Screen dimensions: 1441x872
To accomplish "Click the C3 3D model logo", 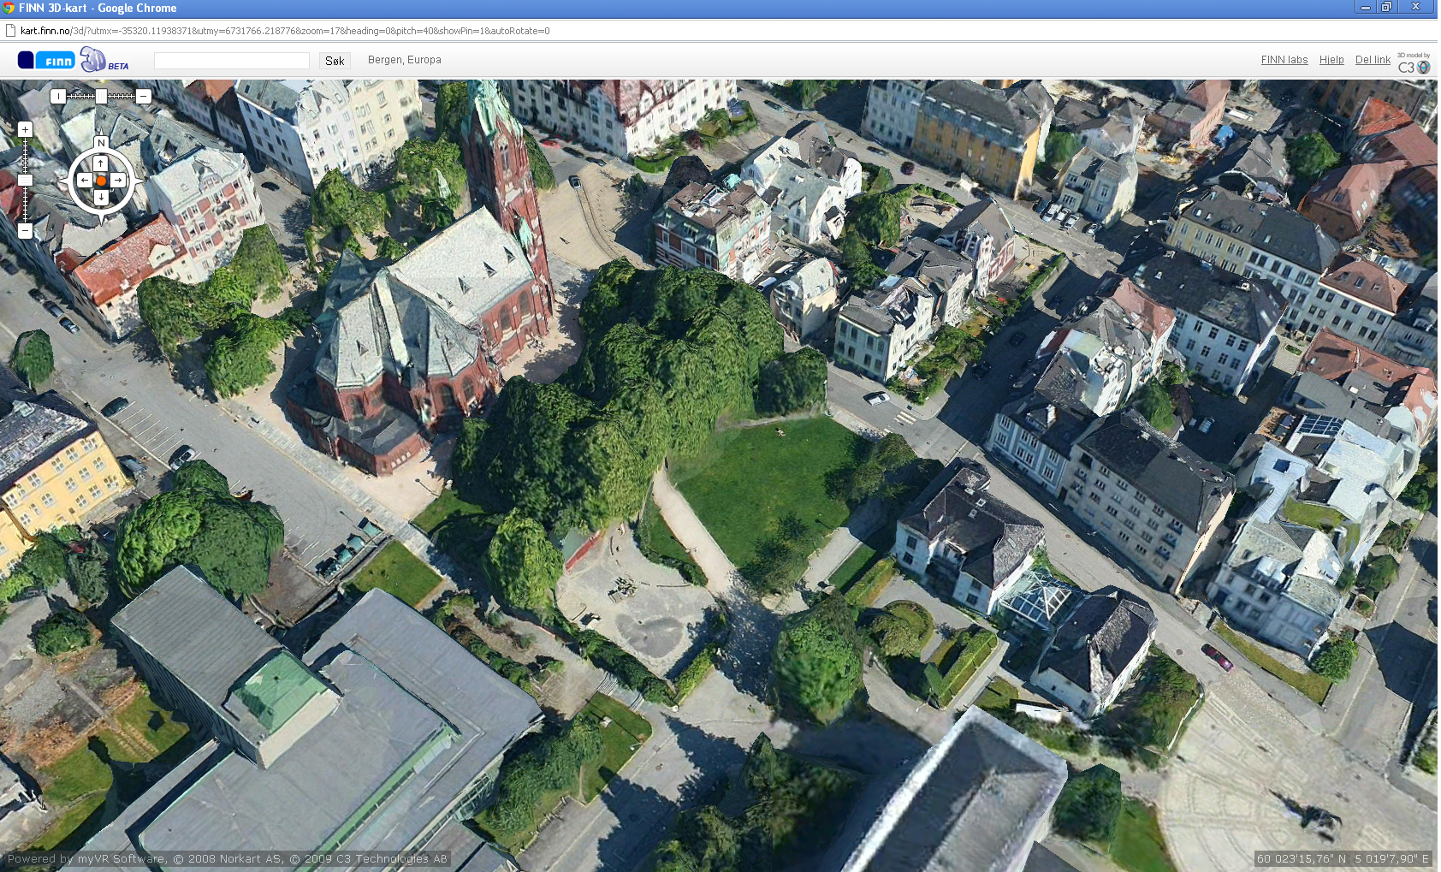I will tap(1413, 64).
